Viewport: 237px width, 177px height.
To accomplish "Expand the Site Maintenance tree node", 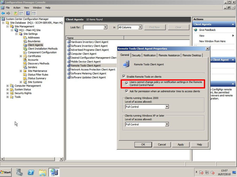I will (x=21, y=71).
